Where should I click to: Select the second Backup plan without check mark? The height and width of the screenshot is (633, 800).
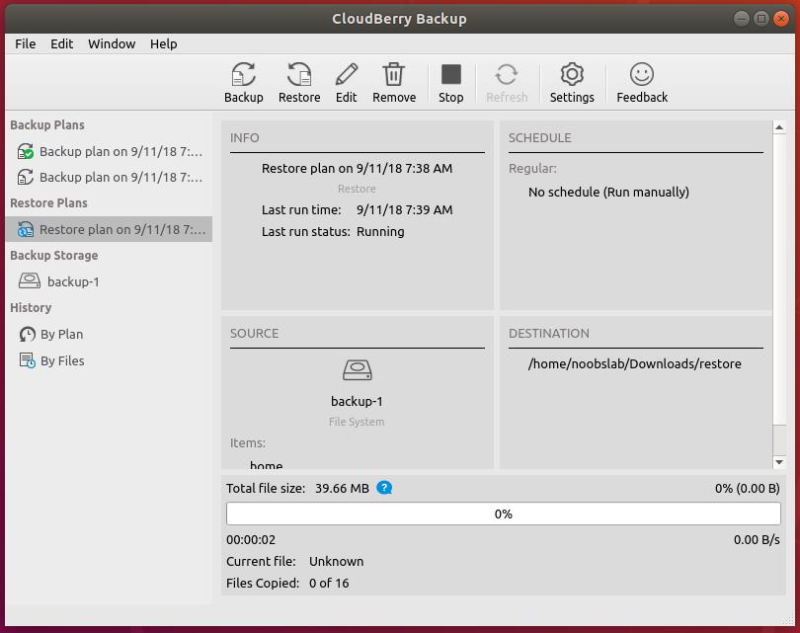click(110, 177)
